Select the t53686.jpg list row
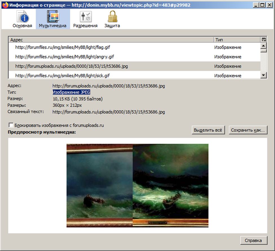Screen dimensions: 275x251 click(x=134, y=66)
